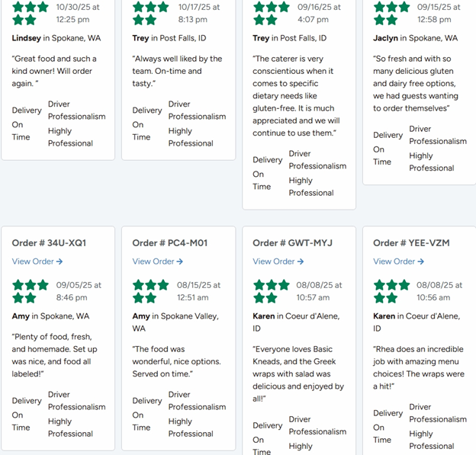The width and height of the screenshot is (476, 455).
Task: Open View Order link for order YEE-VZM
Action: coord(399,261)
